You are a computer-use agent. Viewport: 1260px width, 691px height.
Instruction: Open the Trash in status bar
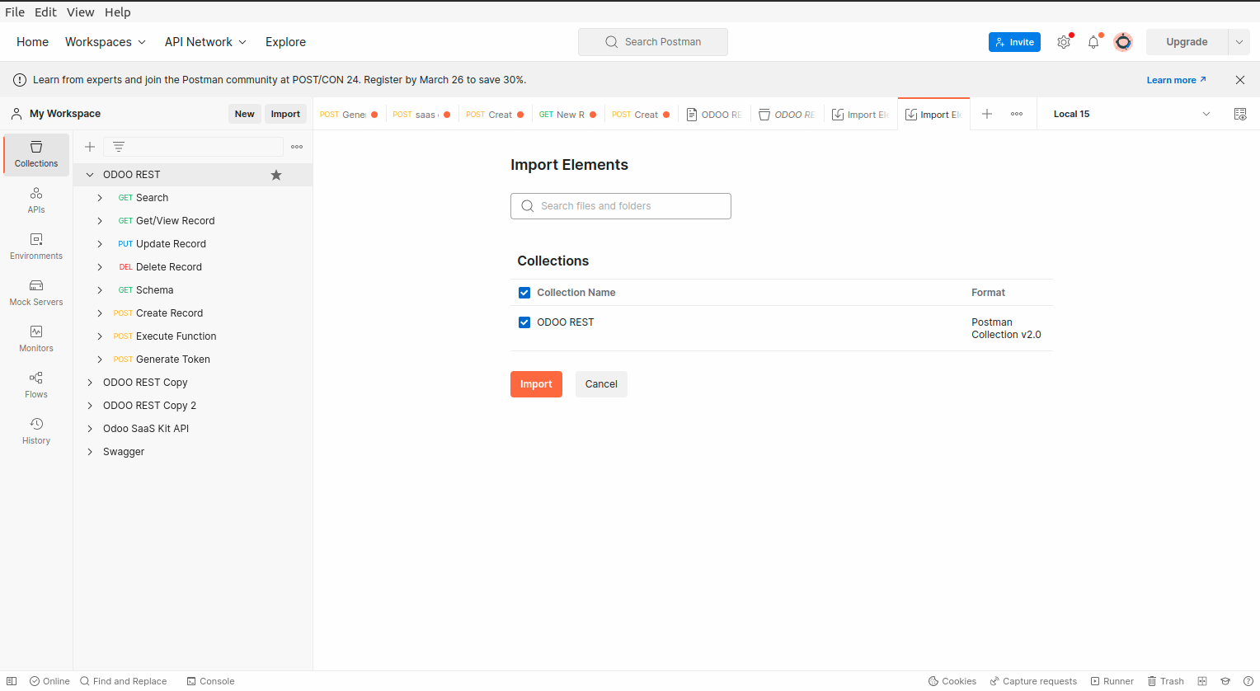pos(1165,681)
